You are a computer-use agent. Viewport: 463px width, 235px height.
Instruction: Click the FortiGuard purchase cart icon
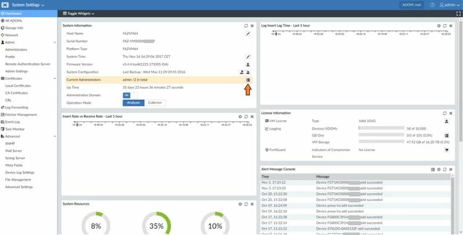pyautogui.click(x=446, y=150)
